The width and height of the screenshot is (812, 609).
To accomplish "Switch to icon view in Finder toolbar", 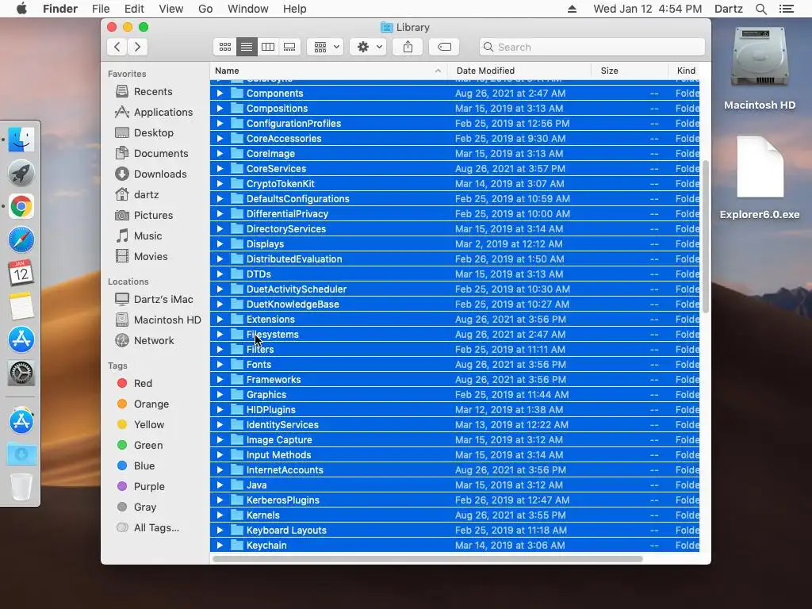I will (x=224, y=47).
